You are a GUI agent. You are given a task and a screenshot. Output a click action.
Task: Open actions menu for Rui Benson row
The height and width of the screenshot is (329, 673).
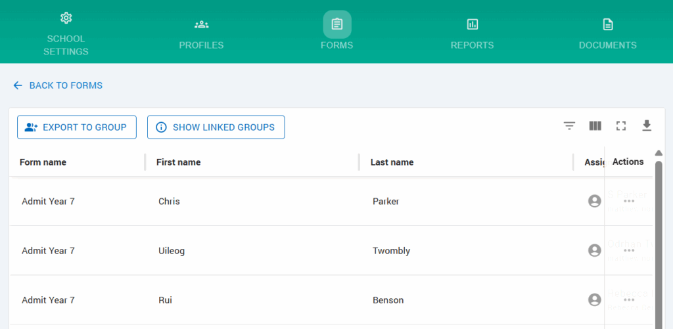coord(629,299)
